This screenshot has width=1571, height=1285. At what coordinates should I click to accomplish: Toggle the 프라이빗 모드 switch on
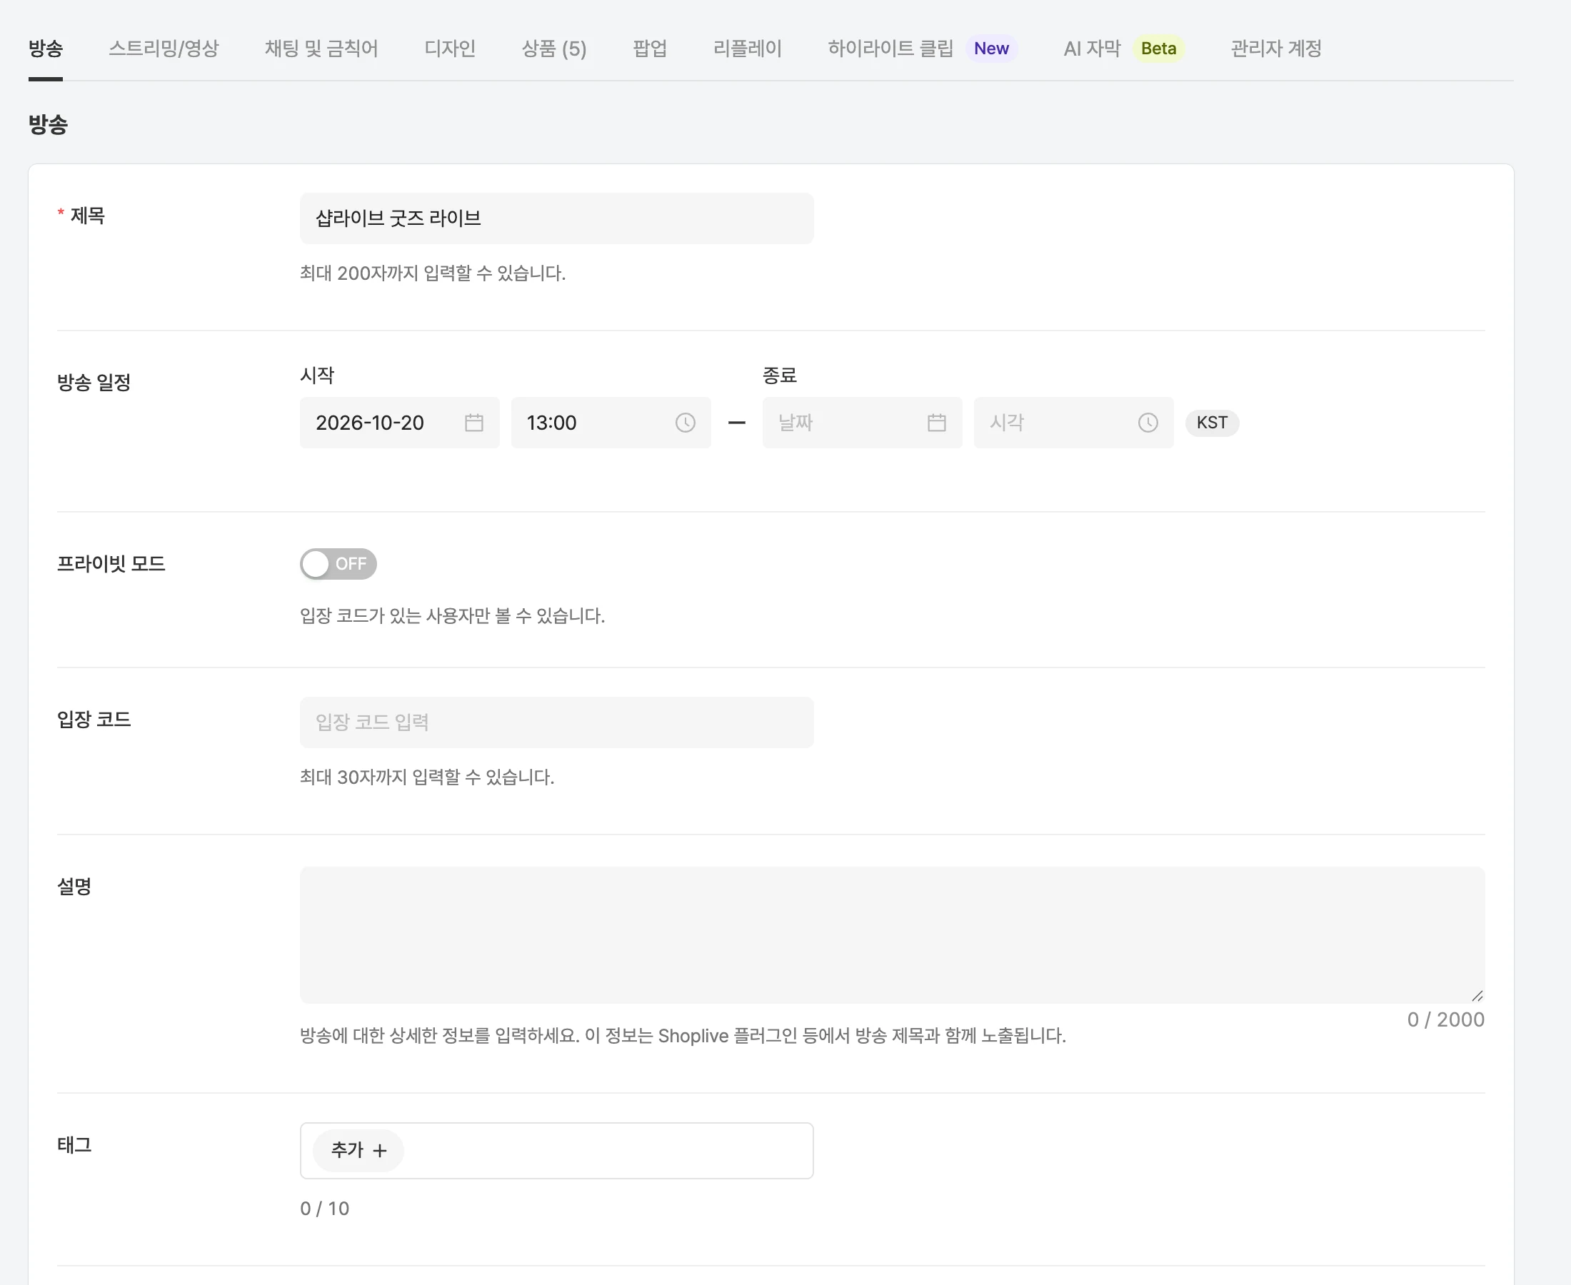(338, 564)
